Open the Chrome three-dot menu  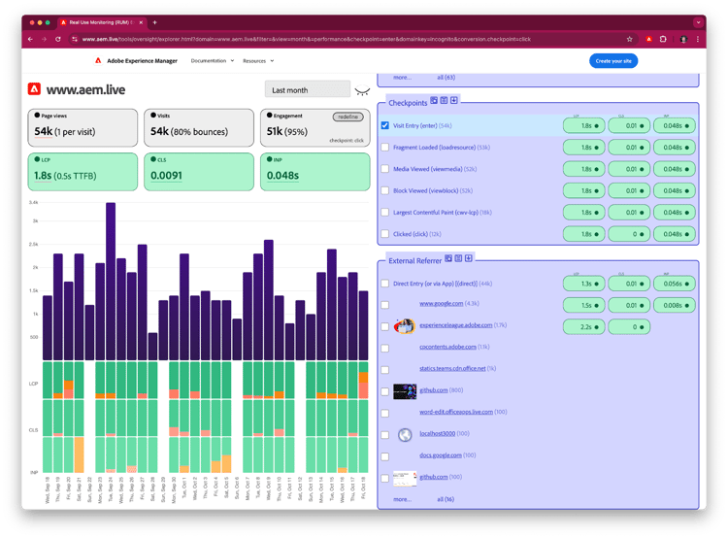coord(697,40)
